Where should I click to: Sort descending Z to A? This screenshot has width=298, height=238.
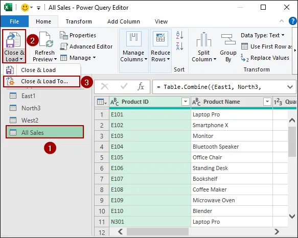[x=179, y=46]
